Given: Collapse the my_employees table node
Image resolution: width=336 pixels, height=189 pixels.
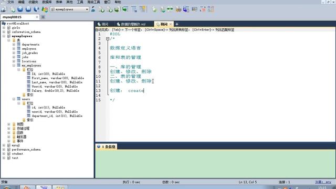Looking at the screenshot, I should pyautogui.click(x=14, y=65).
